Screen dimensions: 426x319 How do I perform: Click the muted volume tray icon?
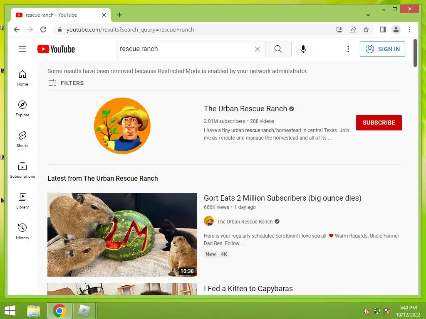pos(367,311)
